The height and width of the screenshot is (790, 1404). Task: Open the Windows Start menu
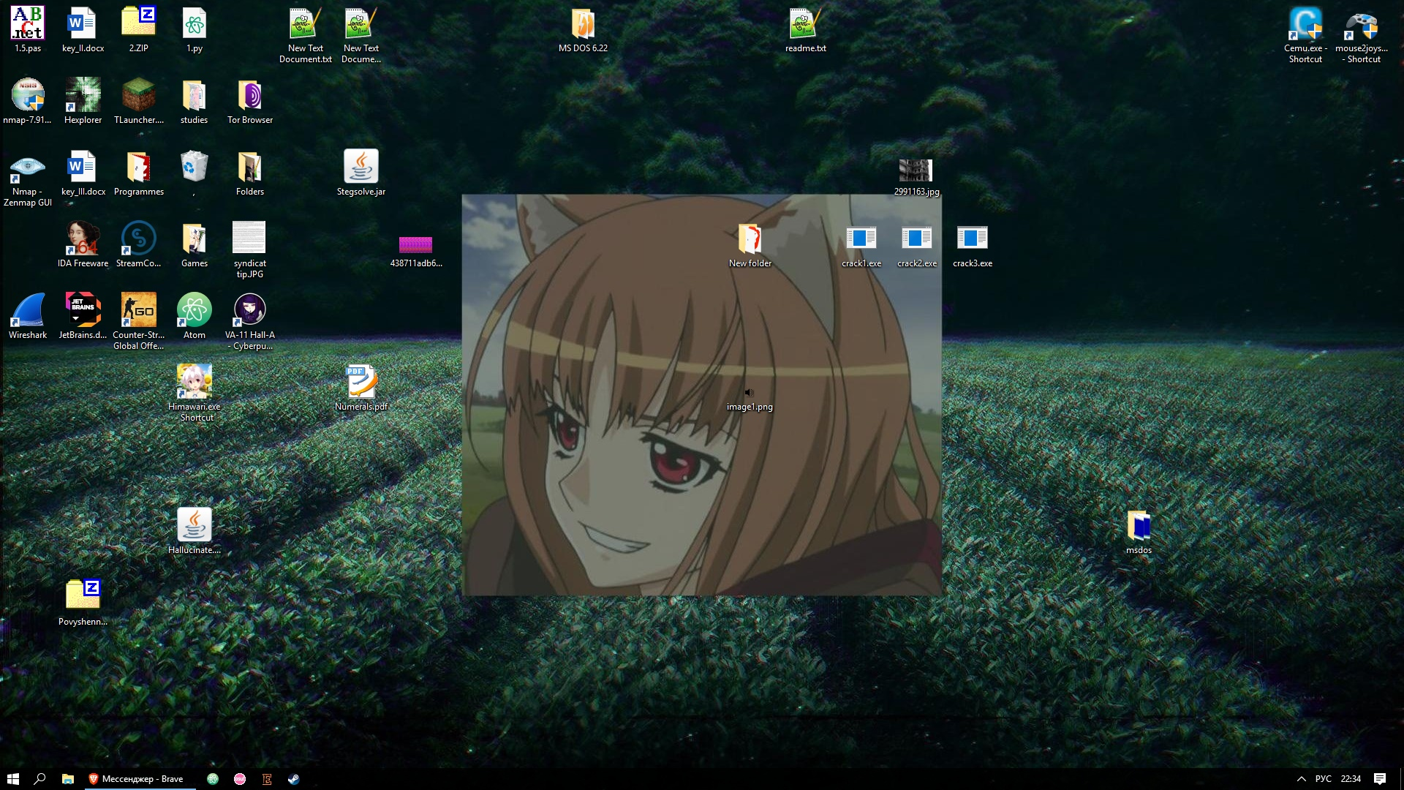[x=13, y=779]
